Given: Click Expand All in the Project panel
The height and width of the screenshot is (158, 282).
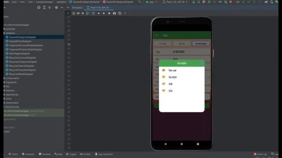Looking at the screenshot, I should (x=44, y=7).
